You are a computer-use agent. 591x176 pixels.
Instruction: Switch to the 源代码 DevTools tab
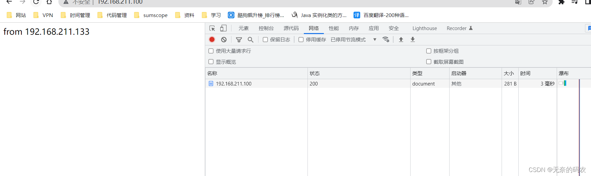(x=291, y=28)
